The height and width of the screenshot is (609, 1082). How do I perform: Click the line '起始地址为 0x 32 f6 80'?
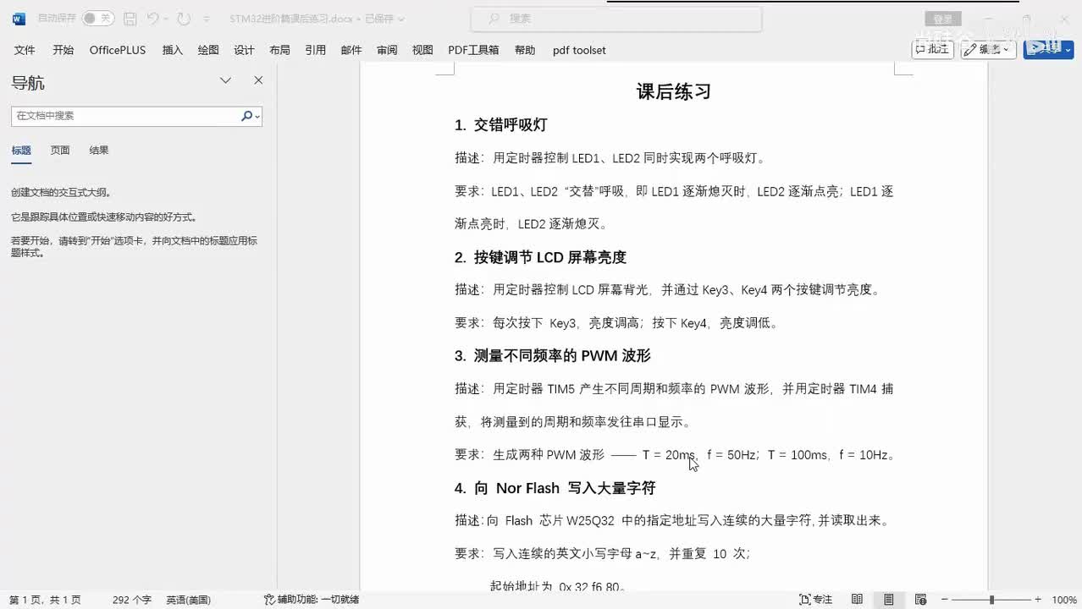coord(558,586)
